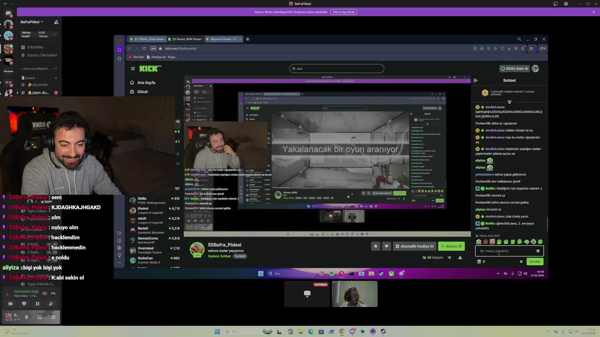Open a new tab in streamed browser

point(247,39)
